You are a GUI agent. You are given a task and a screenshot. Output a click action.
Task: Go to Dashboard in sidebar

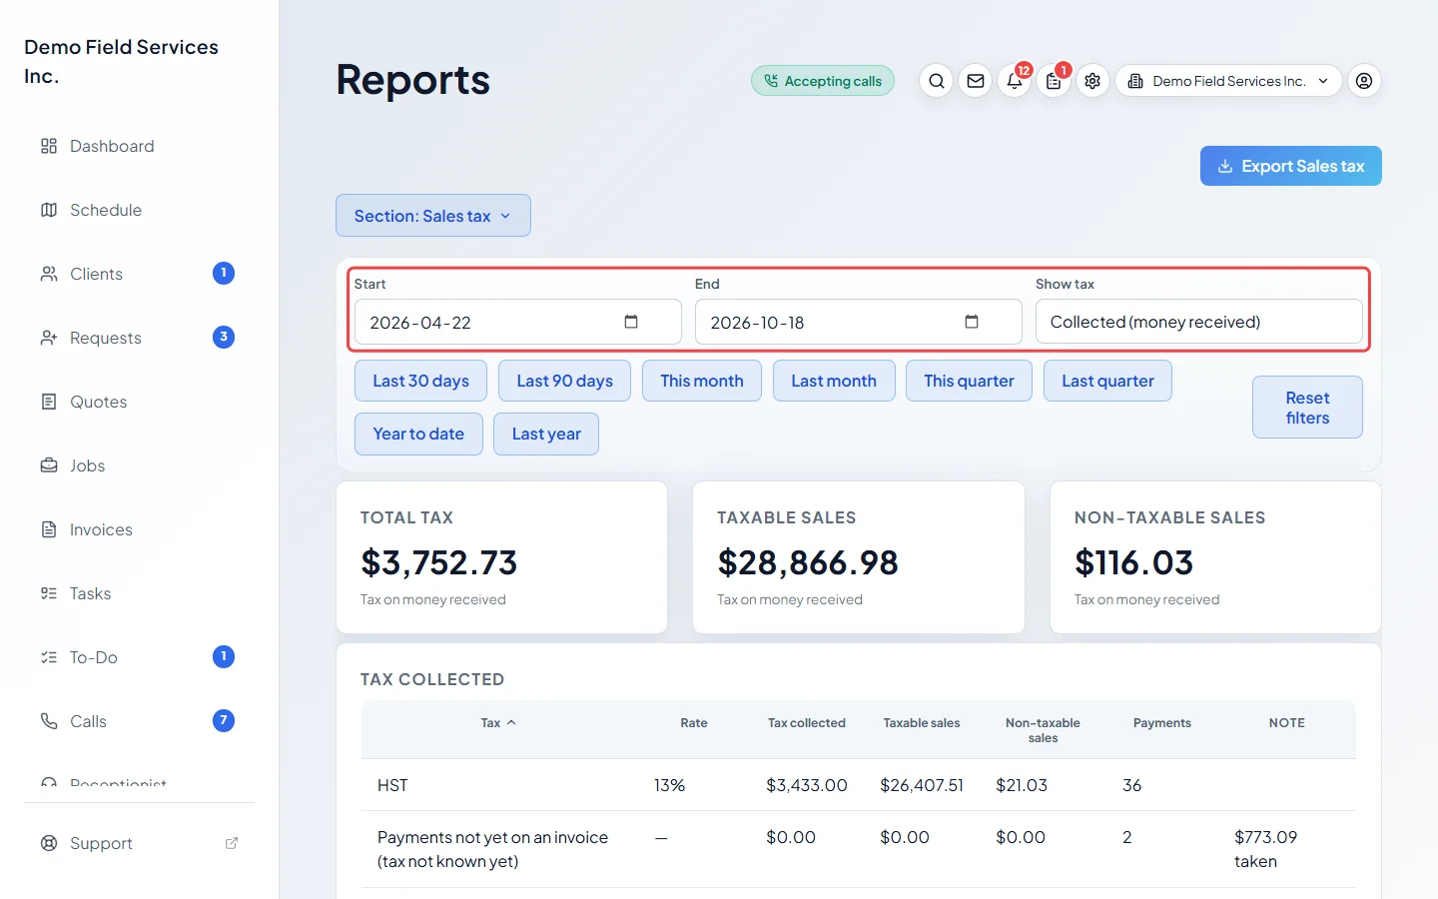[x=139, y=146]
